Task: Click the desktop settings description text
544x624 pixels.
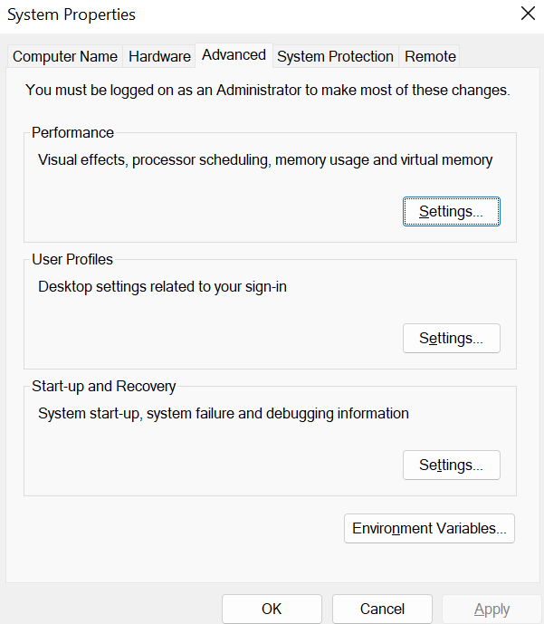Action: click(x=163, y=287)
